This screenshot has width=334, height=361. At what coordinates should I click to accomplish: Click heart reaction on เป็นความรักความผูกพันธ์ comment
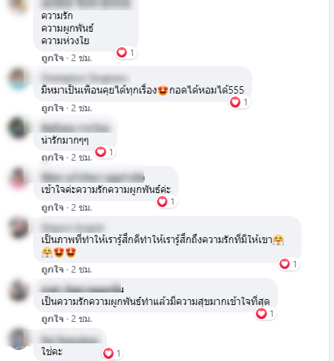(x=265, y=314)
